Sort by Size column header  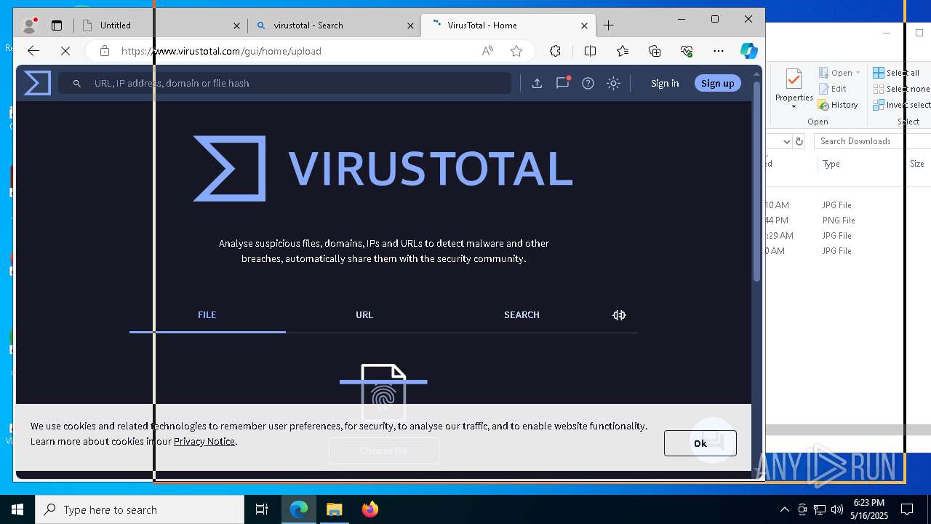pyautogui.click(x=917, y=164)
